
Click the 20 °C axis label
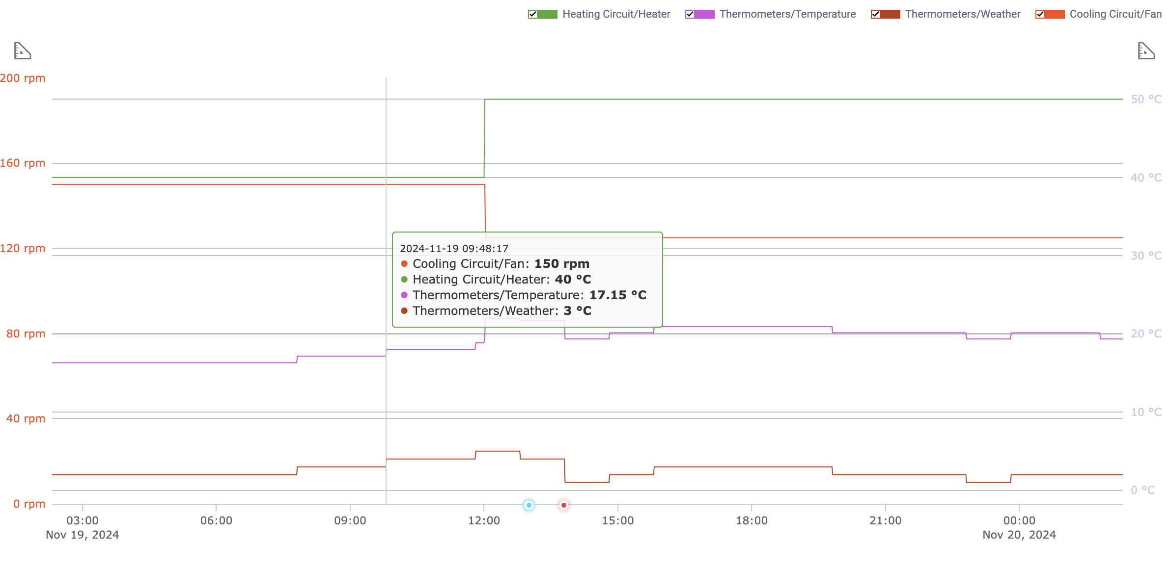[x=1146, y=334]
